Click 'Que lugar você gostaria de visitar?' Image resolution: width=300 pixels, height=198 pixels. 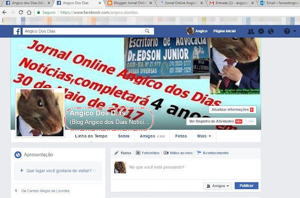[59, 171]
